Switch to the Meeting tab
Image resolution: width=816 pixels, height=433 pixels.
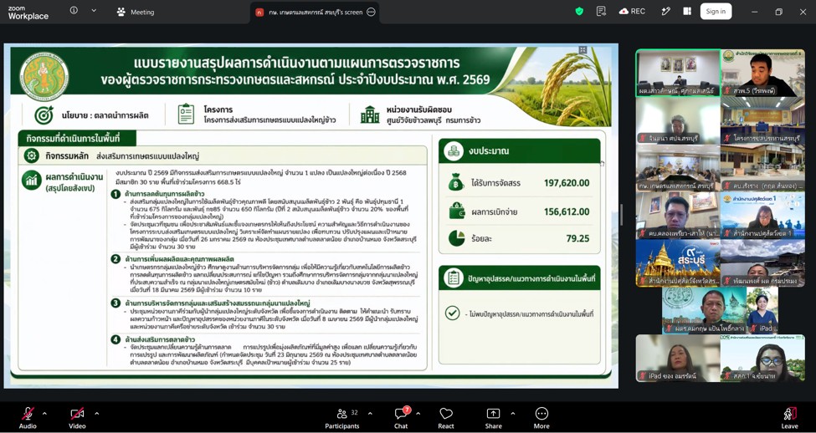(136, 12)
